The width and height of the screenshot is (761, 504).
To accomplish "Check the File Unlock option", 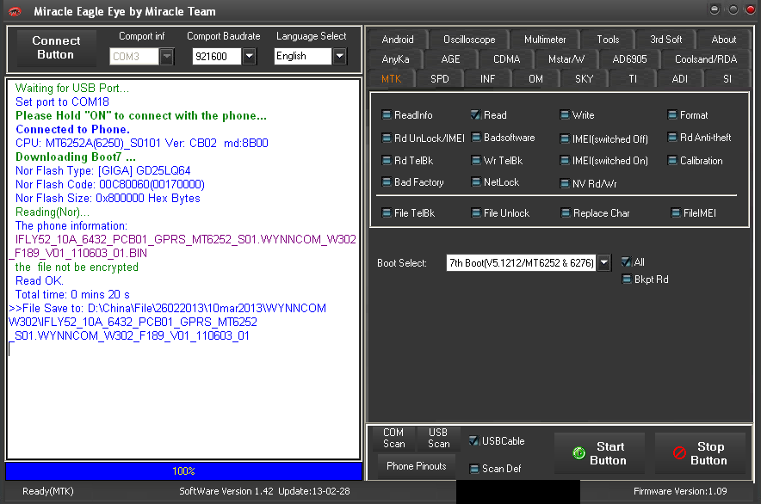I will pyautogui.click(x=476, y=213).
